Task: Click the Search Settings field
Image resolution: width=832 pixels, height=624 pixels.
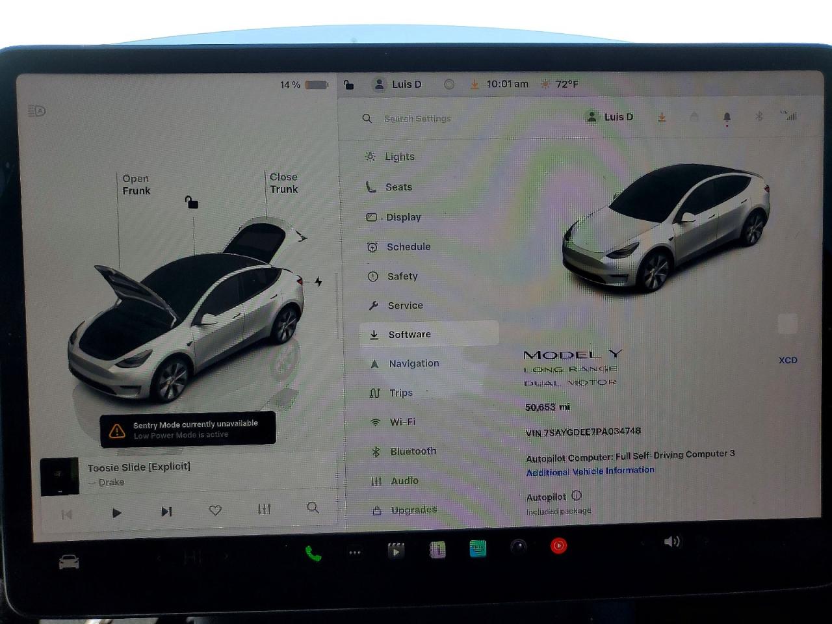Action: click(x=417, y=118)
